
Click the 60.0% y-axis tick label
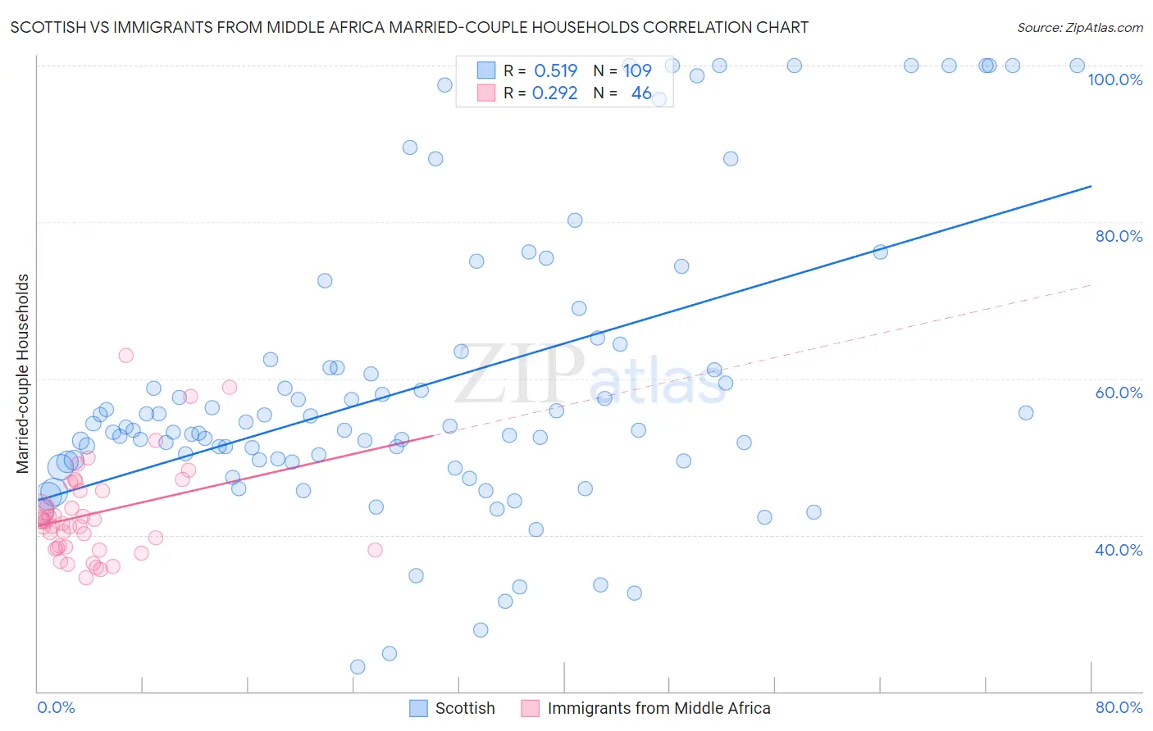point(1119,393)
